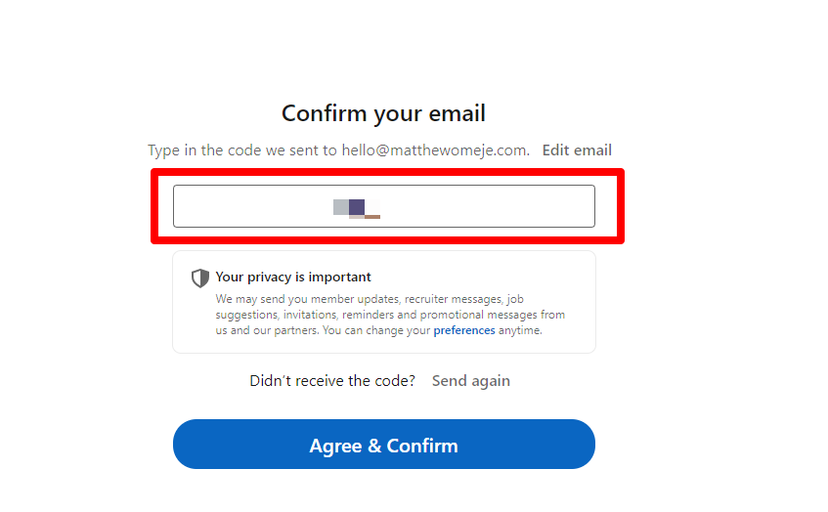Viewport: 828px width, 512px height.
Task: Click the suggestions, invitations, reminders text line
Action: 390,315
